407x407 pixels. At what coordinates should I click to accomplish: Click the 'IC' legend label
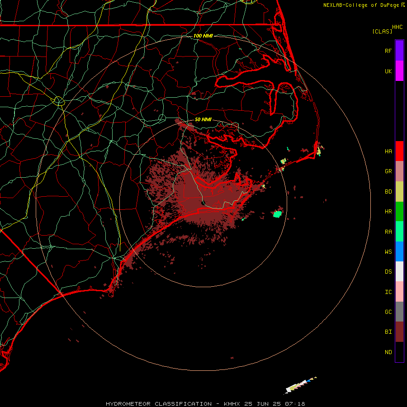click(388, 292)
